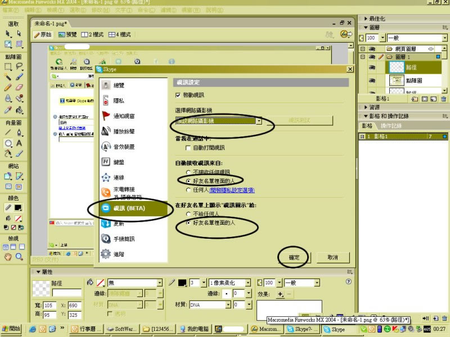Click the Cancel (取消) button
450x337 pixels.
pos(333,257)
